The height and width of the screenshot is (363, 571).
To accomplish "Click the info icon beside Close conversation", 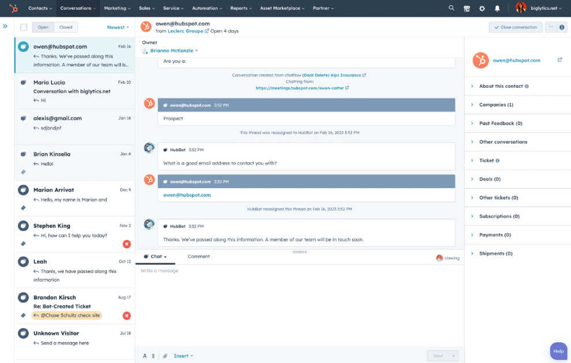I will (x=562, y=27).
